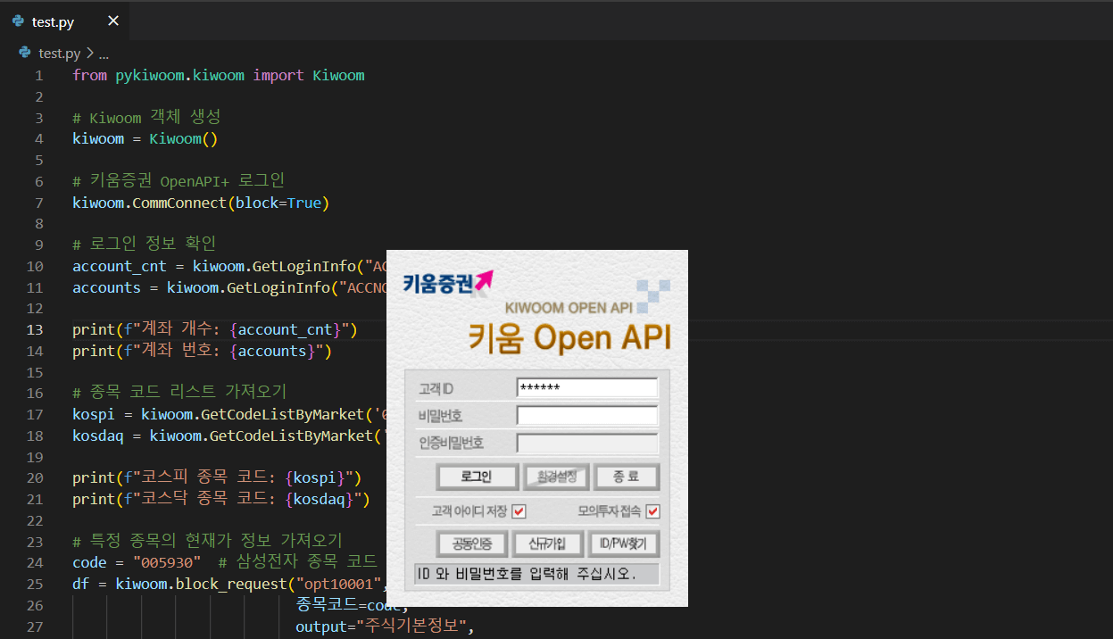Image resolution: width=1113 pixels, height=639 pixels.
Task: Click the line 'df = kiwoom.block_request("opt10001"'
Action: (229, 585)
